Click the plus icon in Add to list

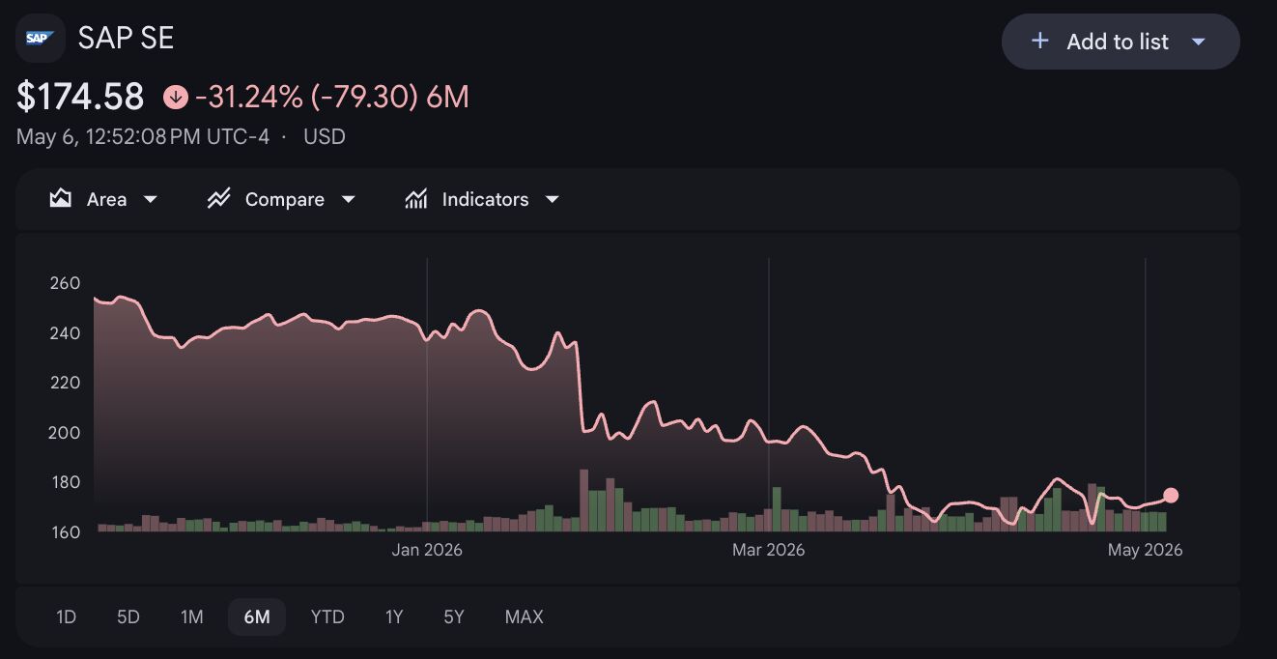(x=1039, y=41)
